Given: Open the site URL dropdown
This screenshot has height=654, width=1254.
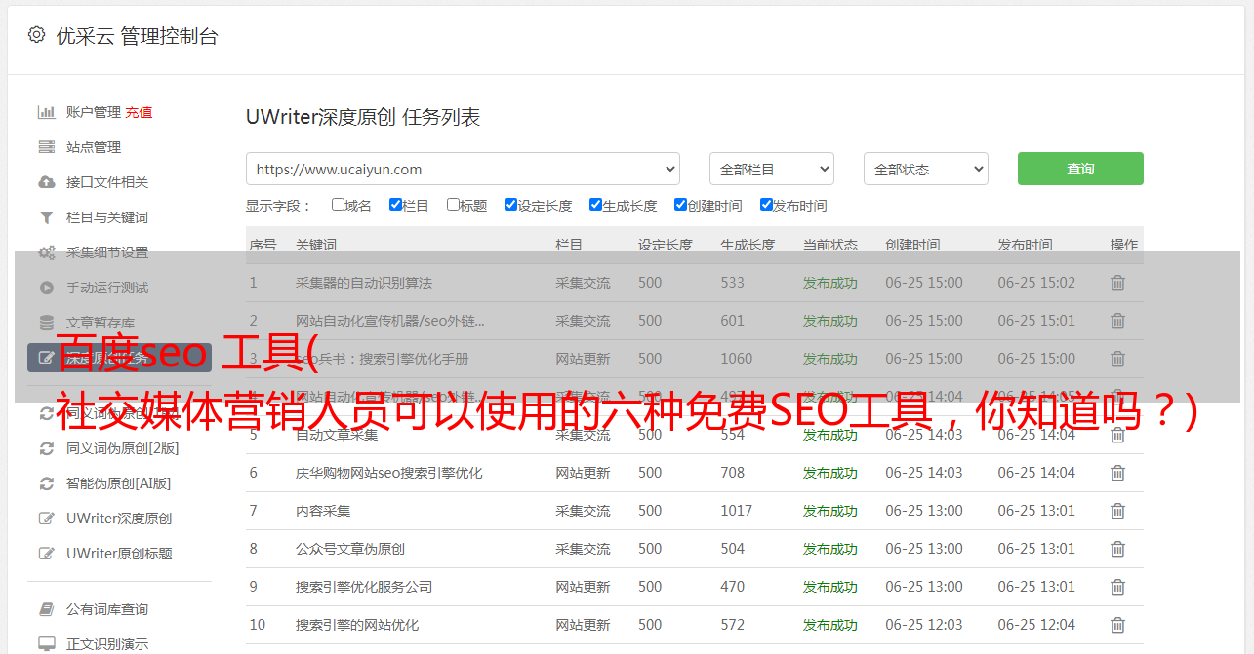Looking at the screenshot, I should click(x=463, y=169).
